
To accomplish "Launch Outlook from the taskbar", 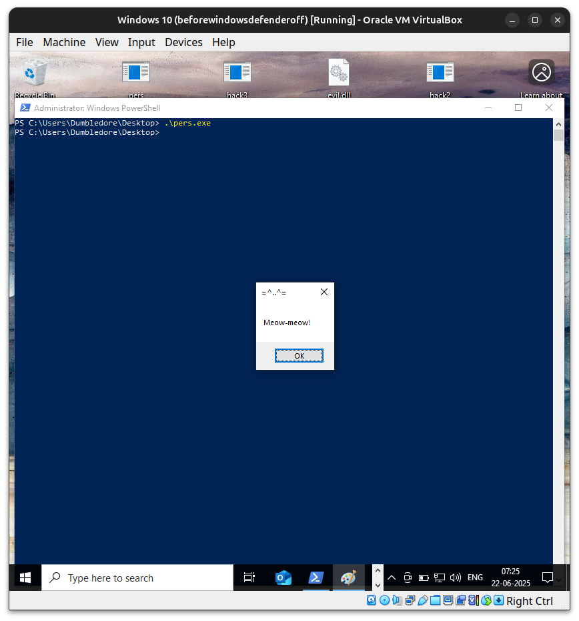I will click(x=283, y=578).
